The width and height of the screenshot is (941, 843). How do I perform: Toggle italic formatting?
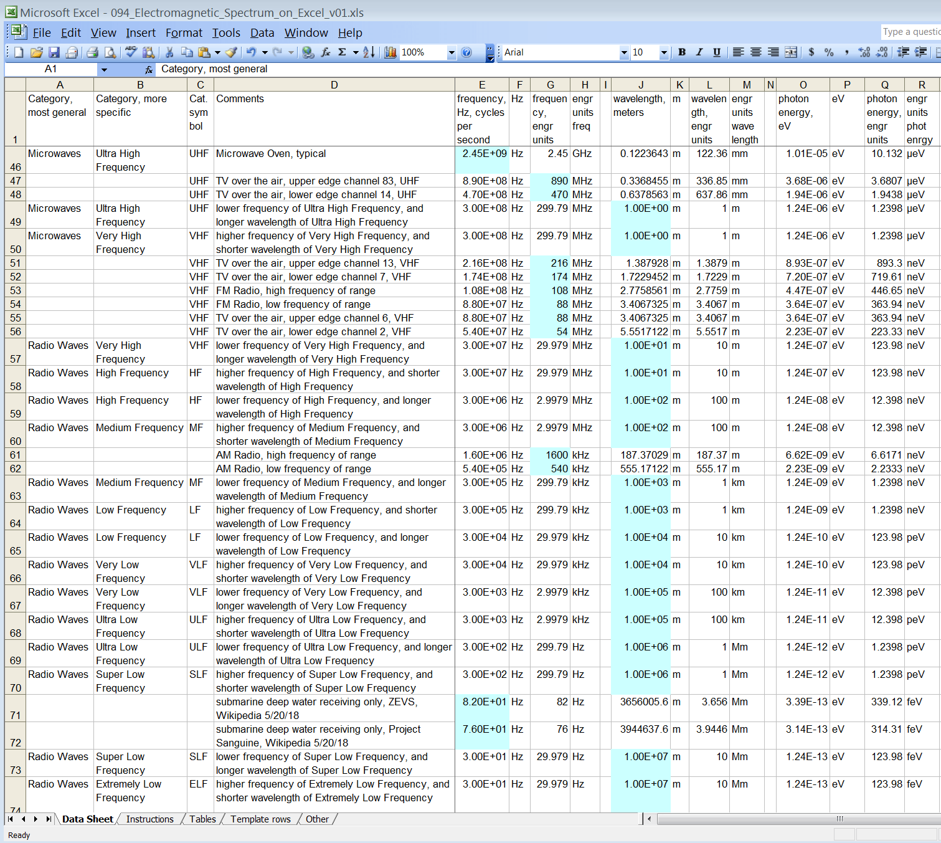pyautogui.click(x=699, y=52)
